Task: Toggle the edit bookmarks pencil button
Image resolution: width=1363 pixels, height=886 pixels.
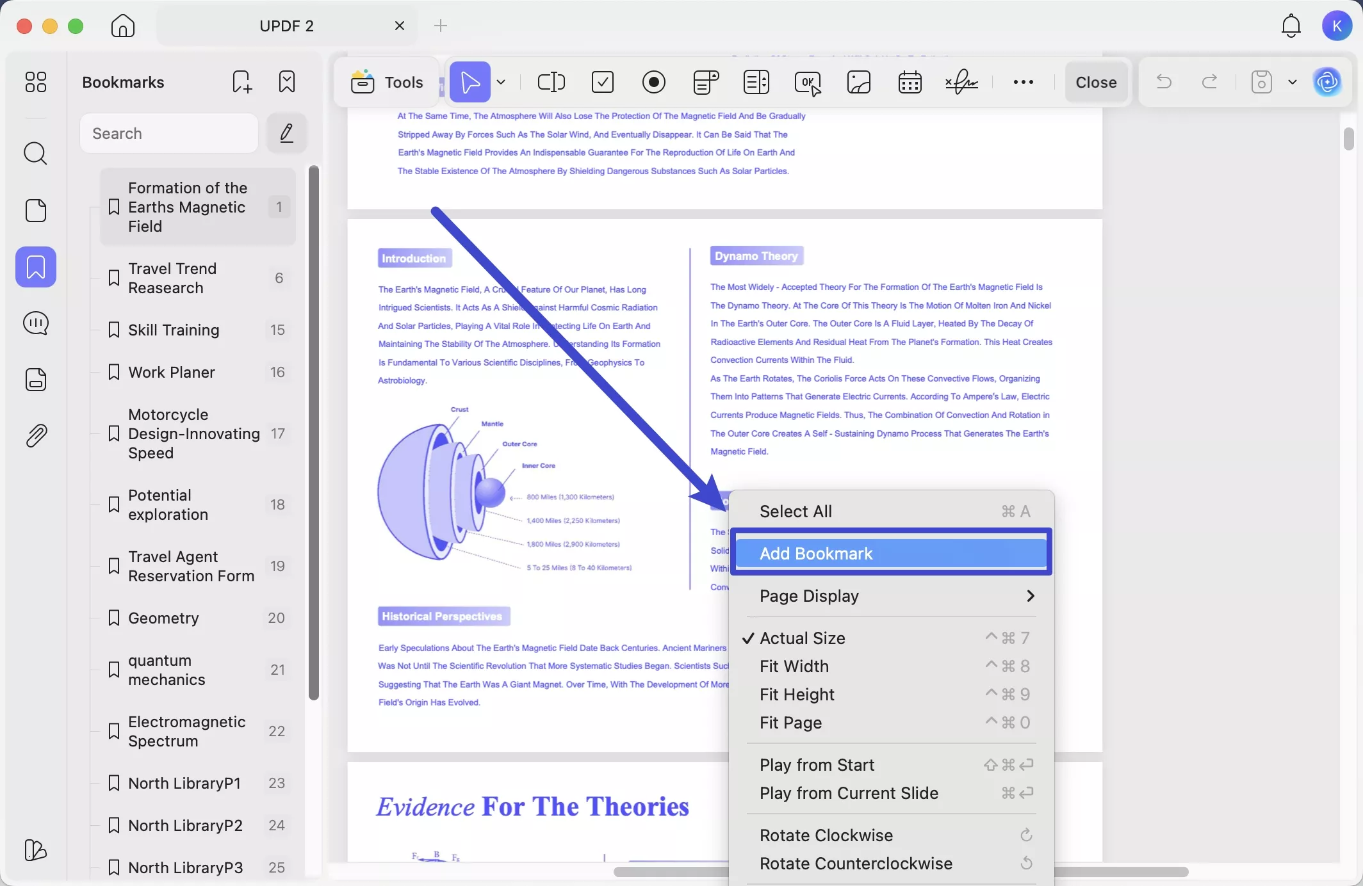Action: [x=286, y=133]
